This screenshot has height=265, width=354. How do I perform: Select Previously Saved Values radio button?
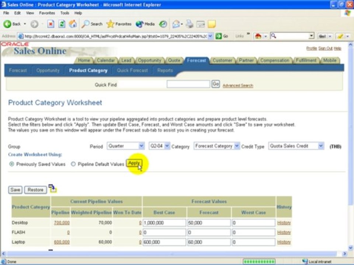(11, 164)
